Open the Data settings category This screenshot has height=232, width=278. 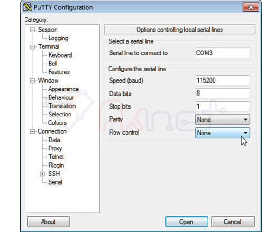pyautogui.click(x=54, y=140)
